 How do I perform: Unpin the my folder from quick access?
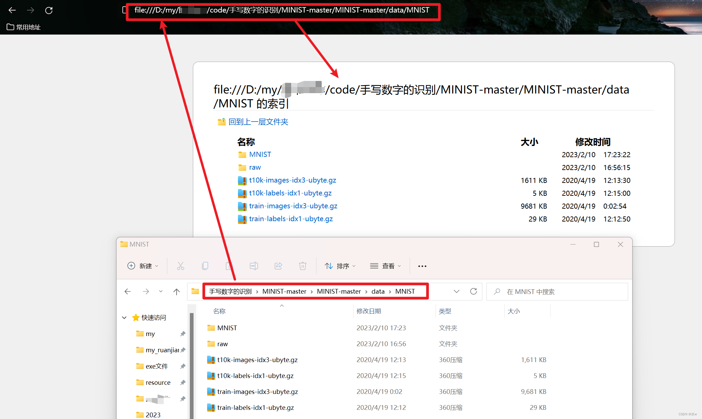(183, 334)
